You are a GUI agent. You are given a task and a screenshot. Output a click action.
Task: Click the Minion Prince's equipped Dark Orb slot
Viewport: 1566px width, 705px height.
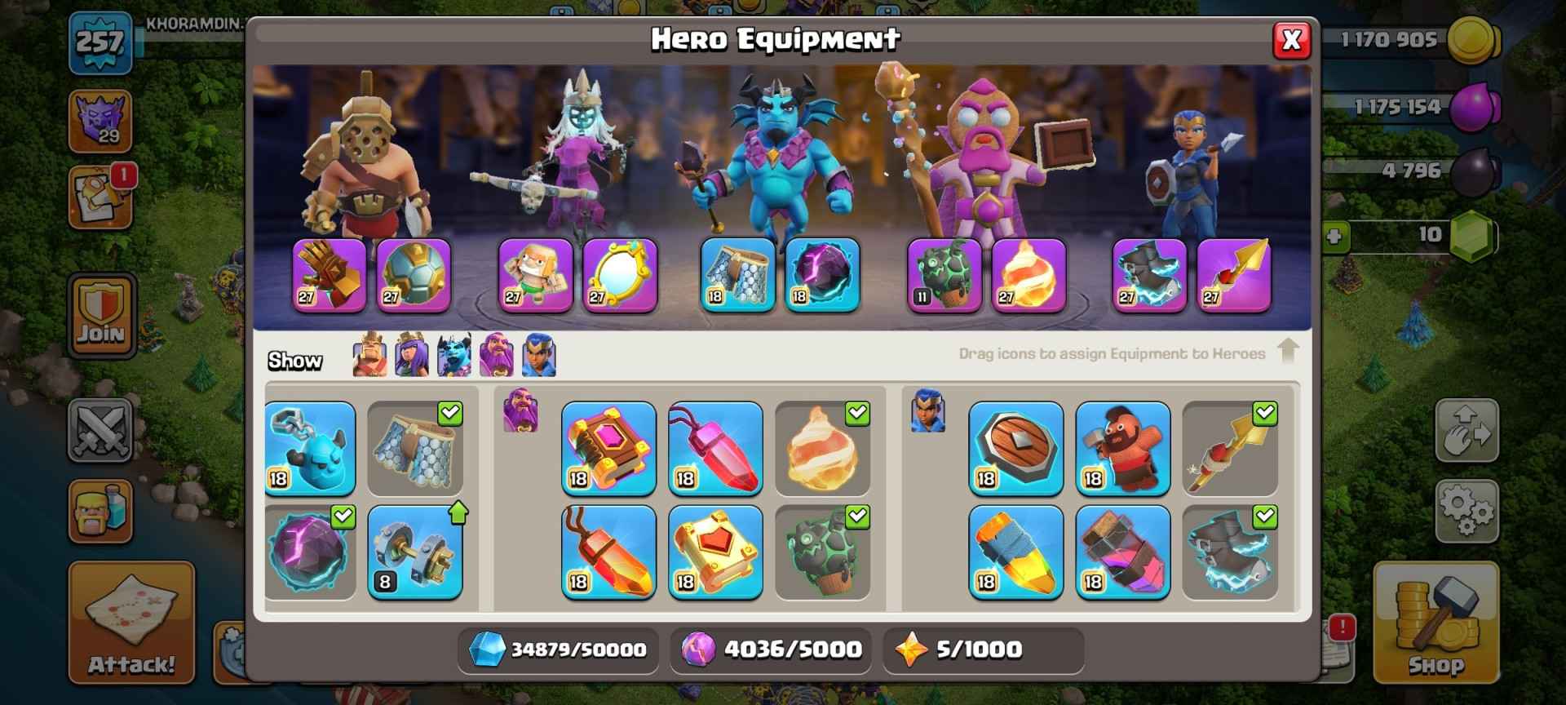(x=821, y=275)
